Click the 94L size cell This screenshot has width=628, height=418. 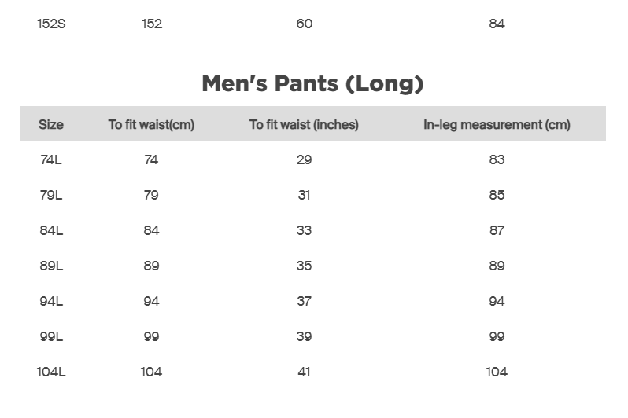[x=51, y=301]
